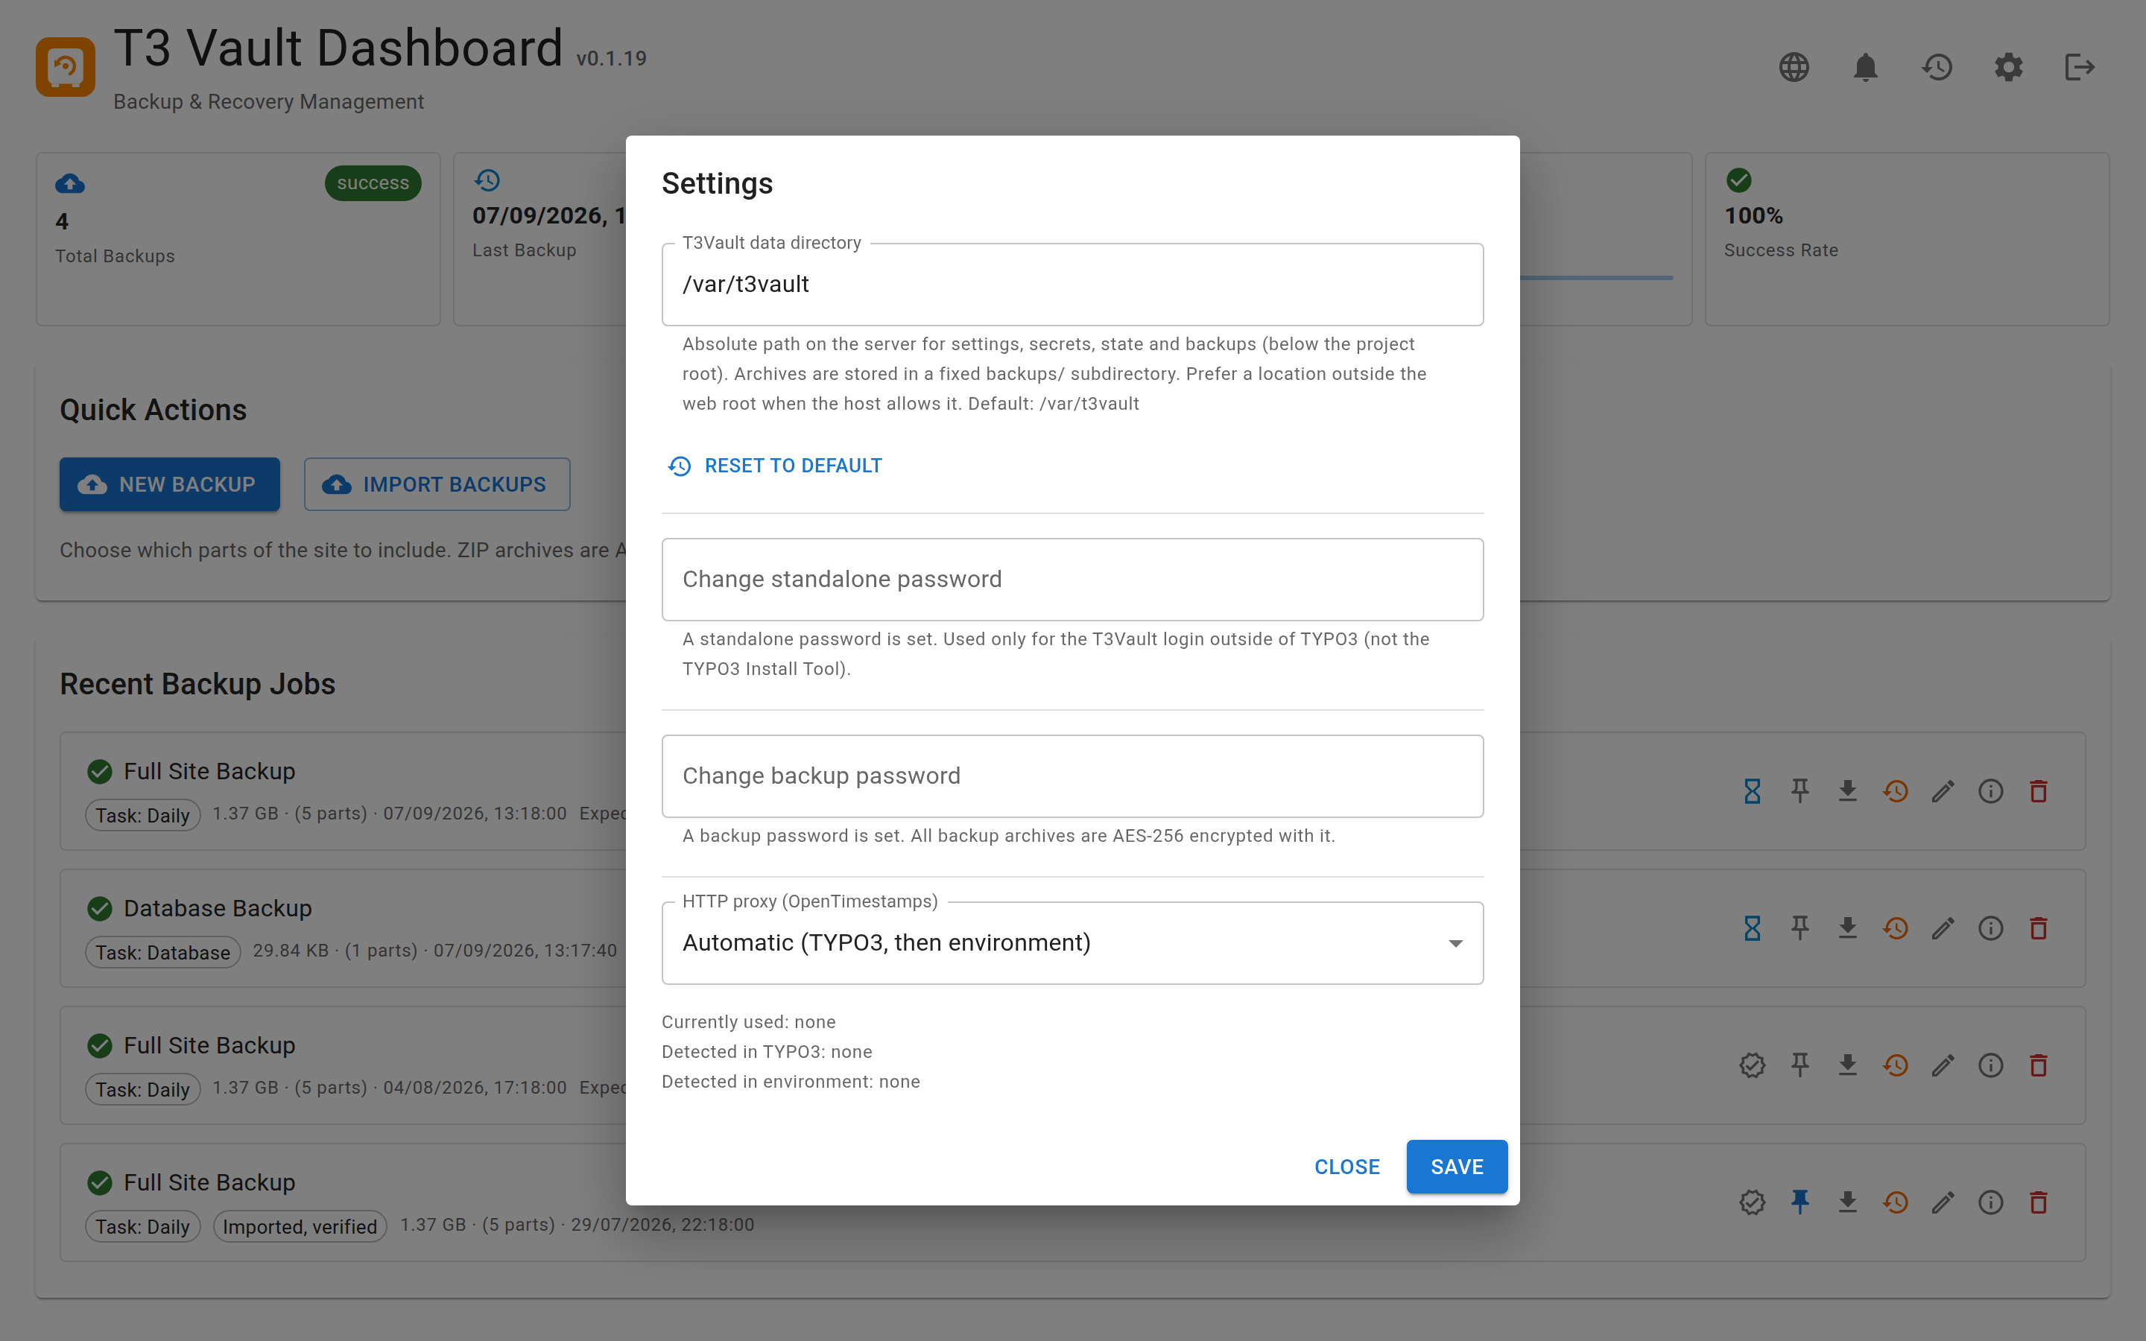Focus the T3Vault data directory field

(x=1072, y=285)
